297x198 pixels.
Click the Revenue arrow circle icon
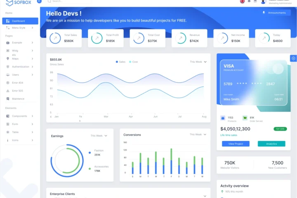pos(180,38)
